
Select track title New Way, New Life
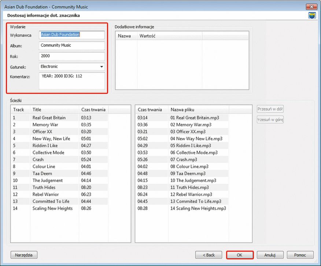click(x=51, y=139)
